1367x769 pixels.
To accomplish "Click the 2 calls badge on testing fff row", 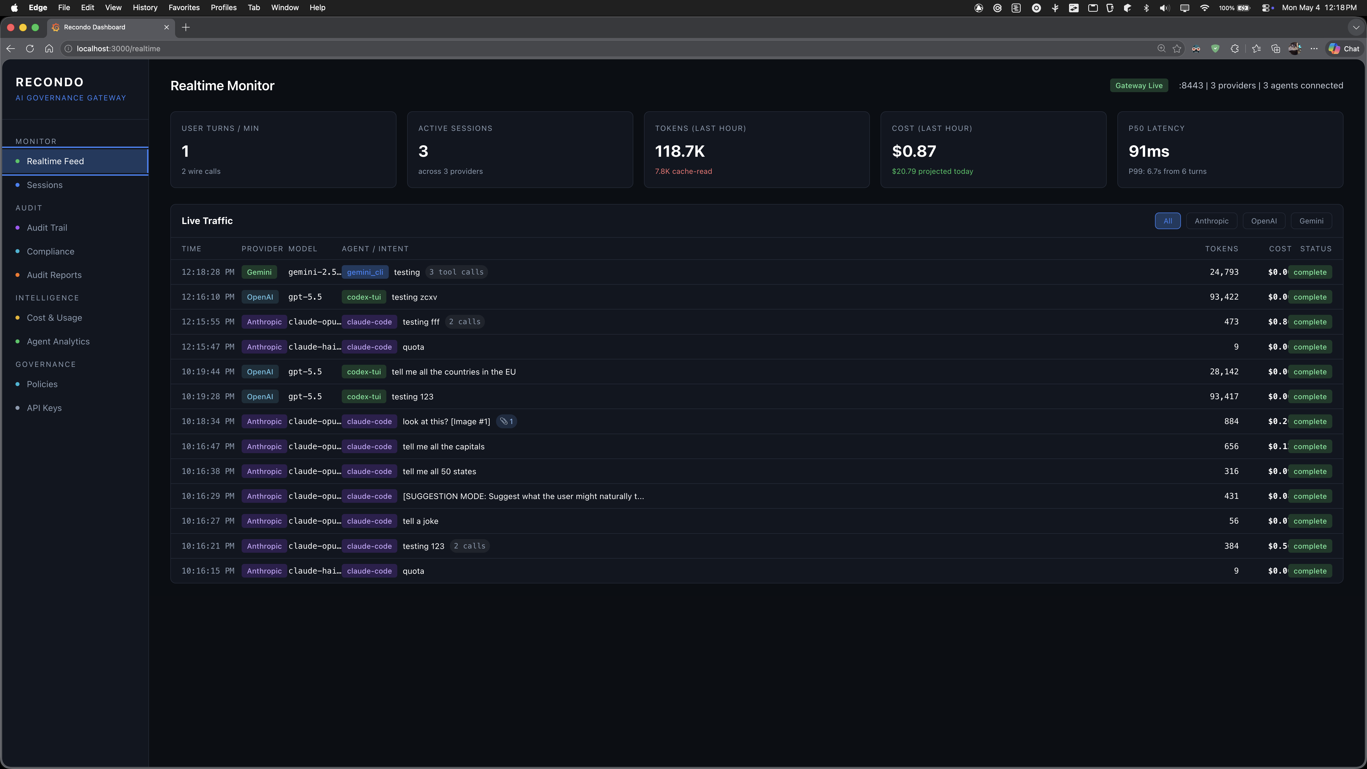I will pos(465,321).
